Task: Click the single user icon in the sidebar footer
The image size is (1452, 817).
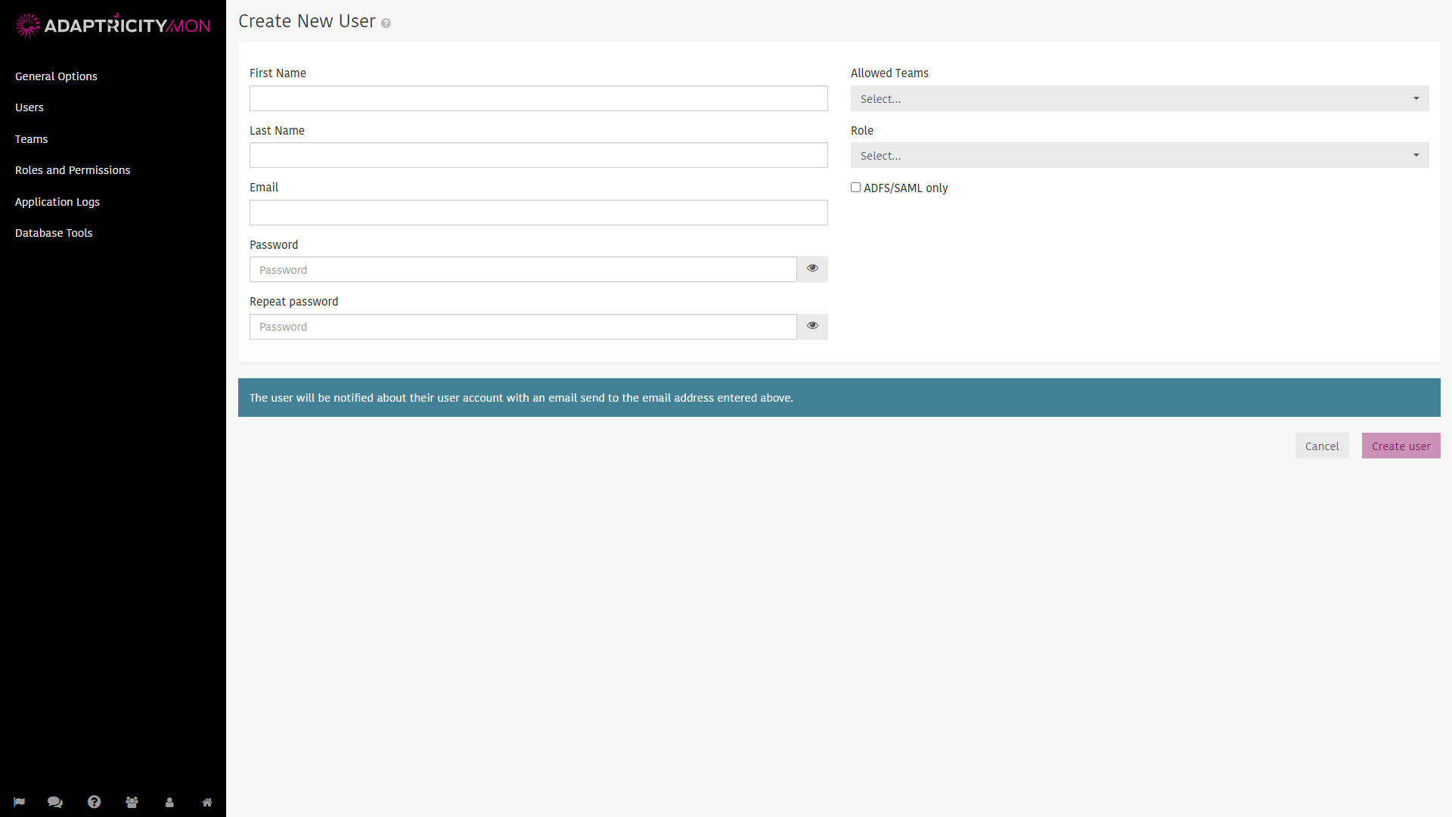Action: click(169, 802)
